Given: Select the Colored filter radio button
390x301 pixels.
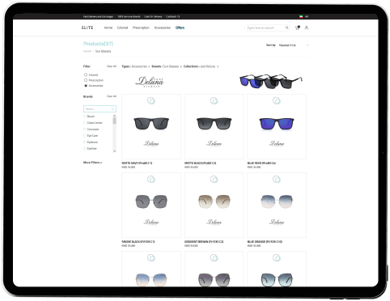Looking at the screenshot, I should tap(86, 74).
